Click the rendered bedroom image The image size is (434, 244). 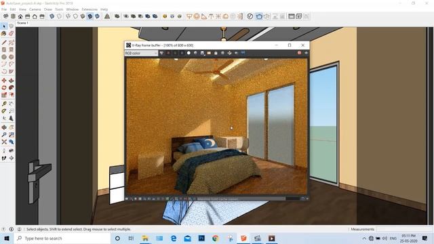pos(217,127)
